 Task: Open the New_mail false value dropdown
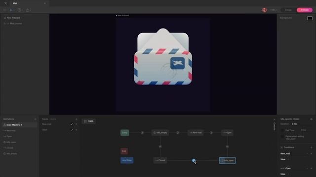point(285,159)
